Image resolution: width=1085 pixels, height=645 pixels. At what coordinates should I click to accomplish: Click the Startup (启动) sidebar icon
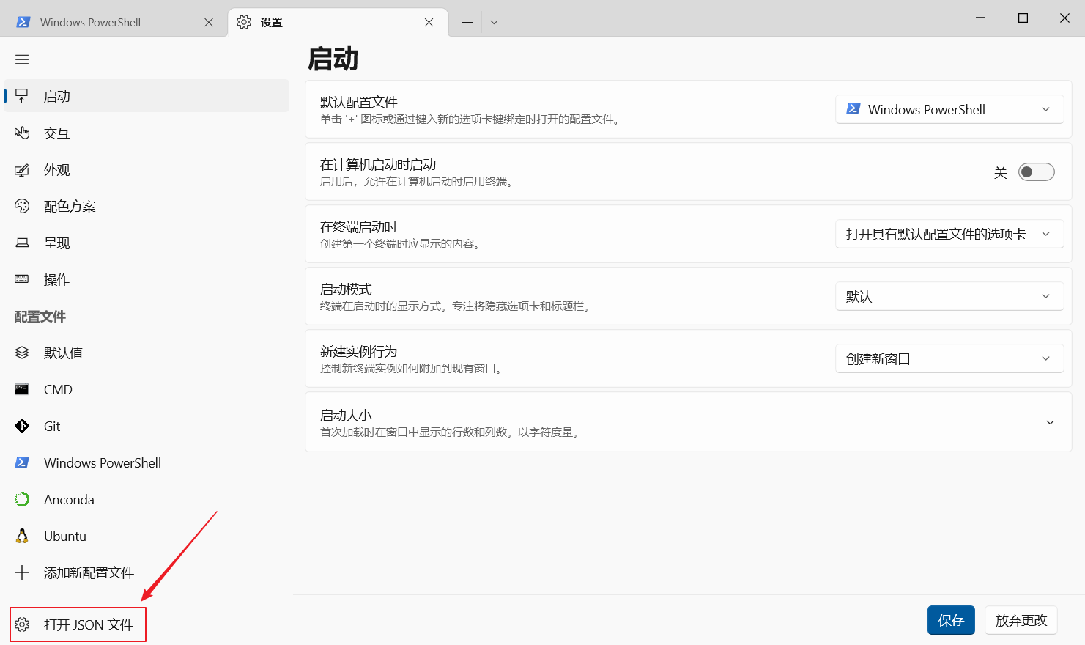click(22, 96)
